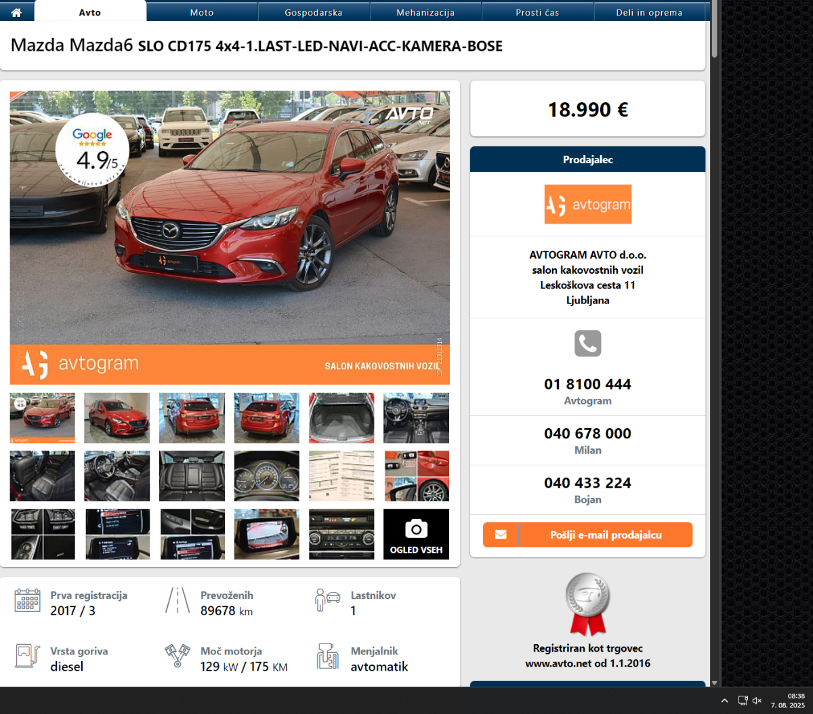Click the Registriran kot trgovec text

click(x=588, y=648)
